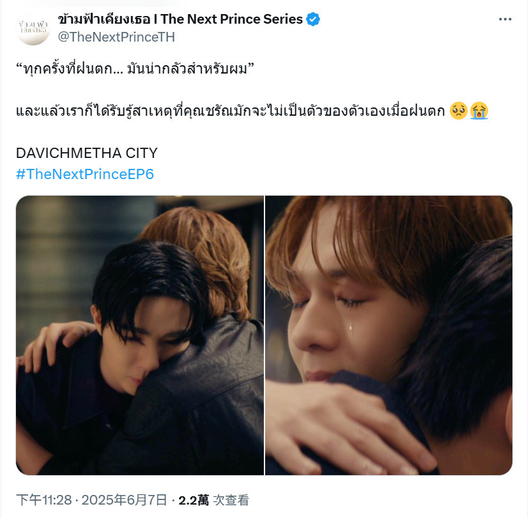Click the 次查看 views label
The width and height of the screenshot is (529, 518).
231,500
